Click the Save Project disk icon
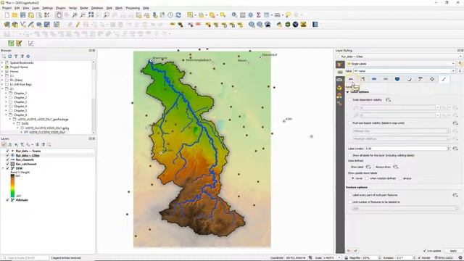 [22, 15]
